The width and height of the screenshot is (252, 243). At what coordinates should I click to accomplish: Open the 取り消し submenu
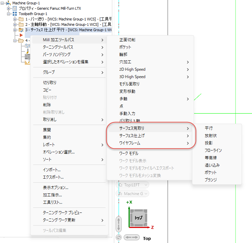69,120
